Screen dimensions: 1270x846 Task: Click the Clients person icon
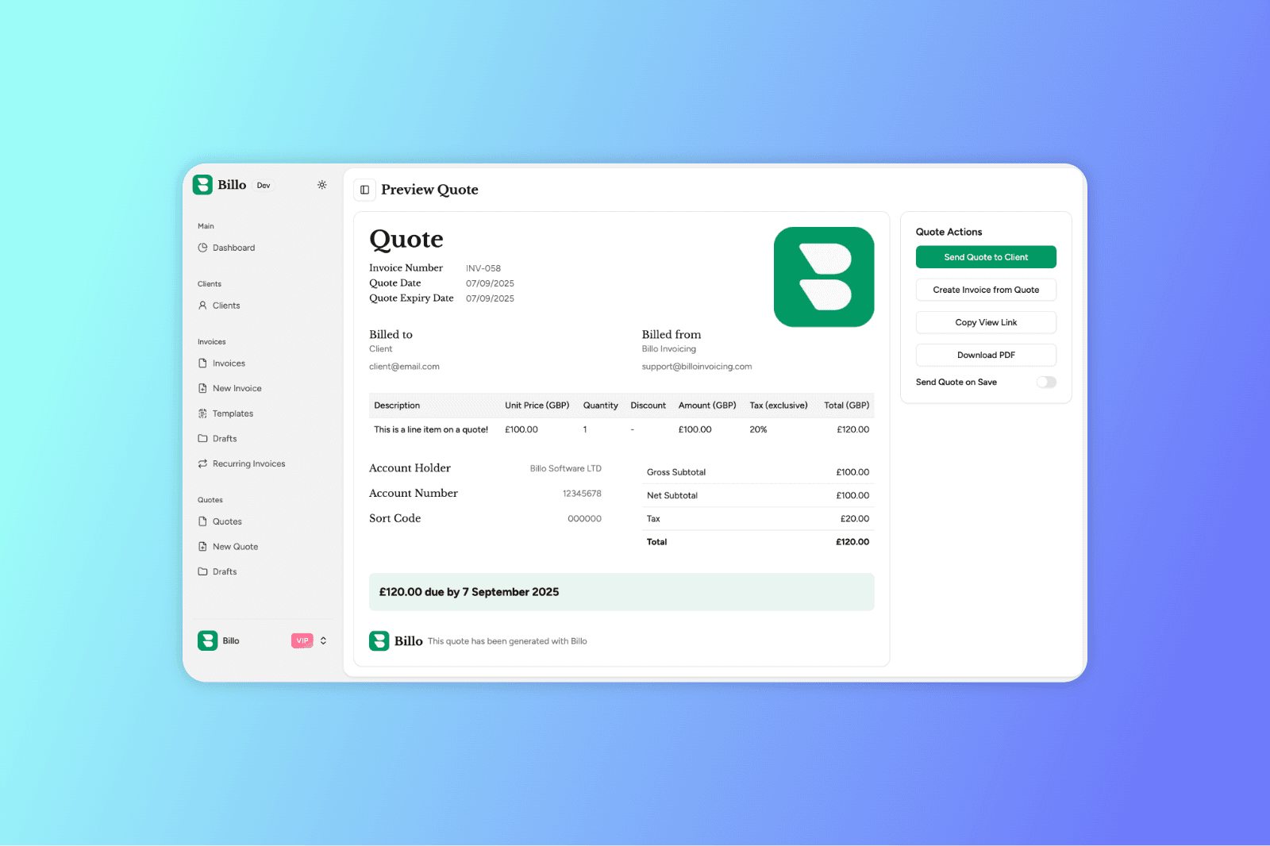[x=202, y=306]
